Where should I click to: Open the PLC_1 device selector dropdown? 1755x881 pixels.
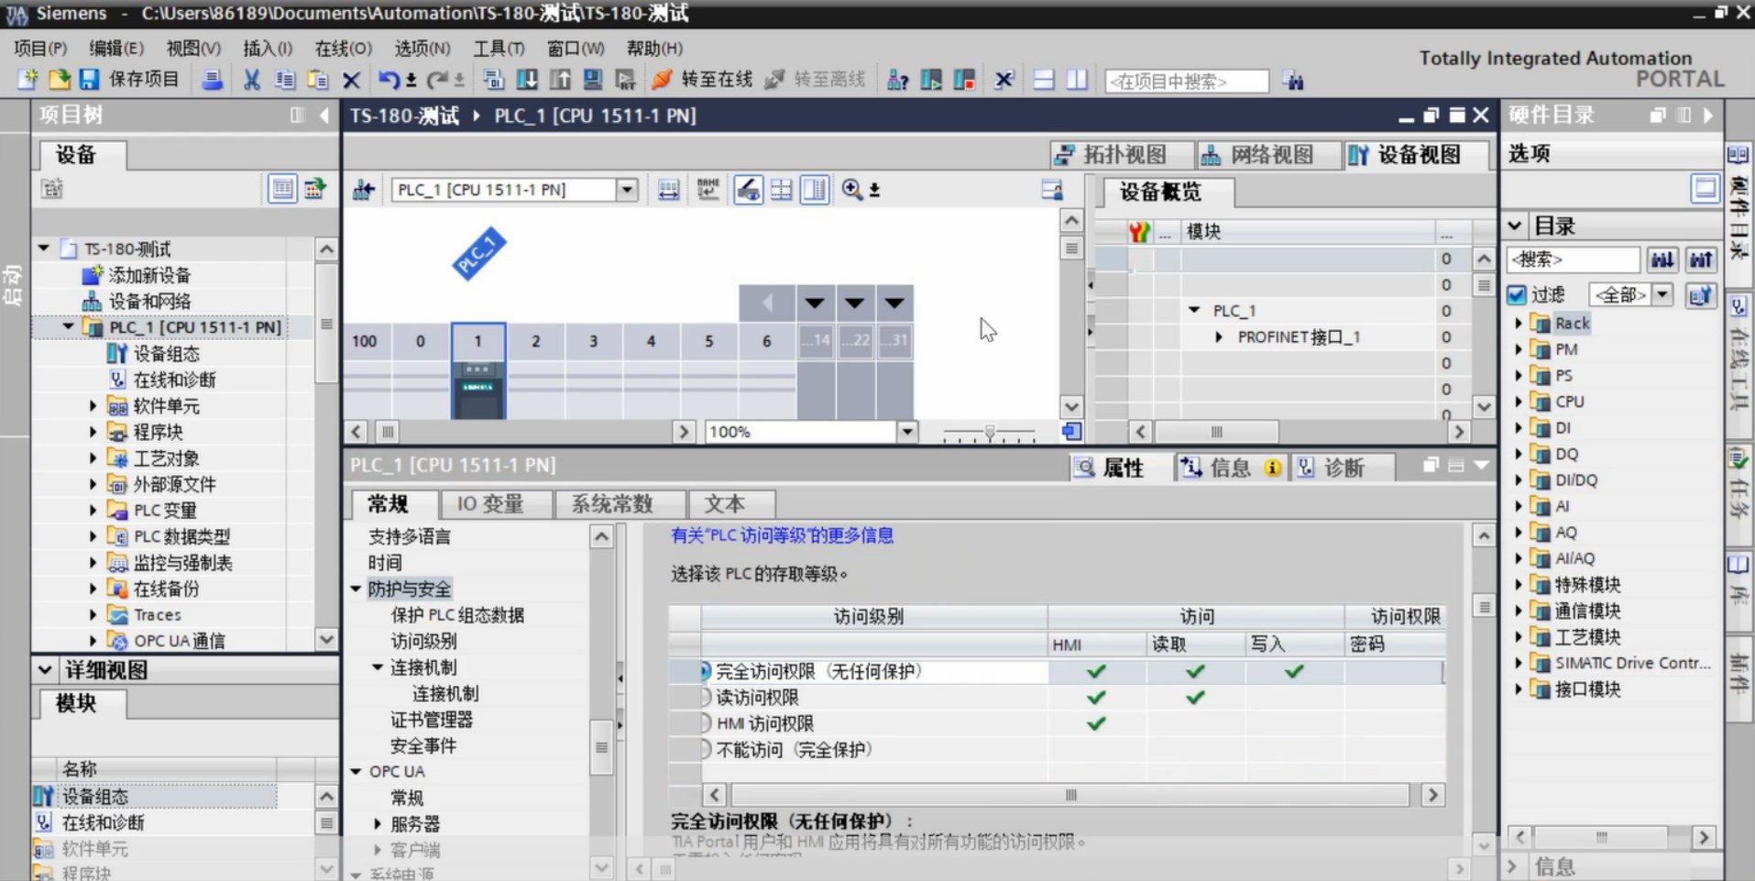coord(627,190)
